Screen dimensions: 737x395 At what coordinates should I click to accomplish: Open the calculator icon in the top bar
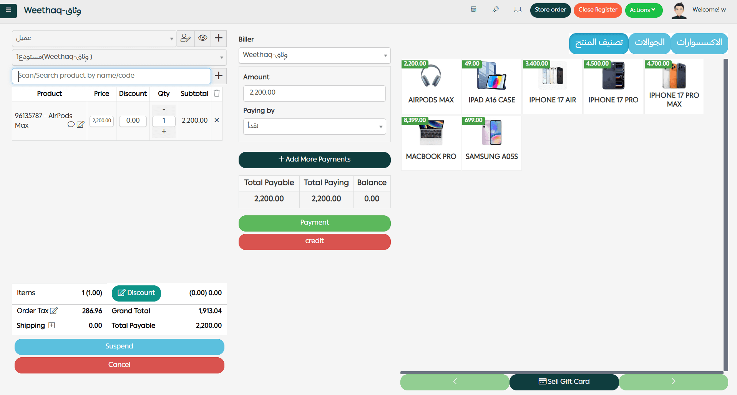click(x=473, y=10)
